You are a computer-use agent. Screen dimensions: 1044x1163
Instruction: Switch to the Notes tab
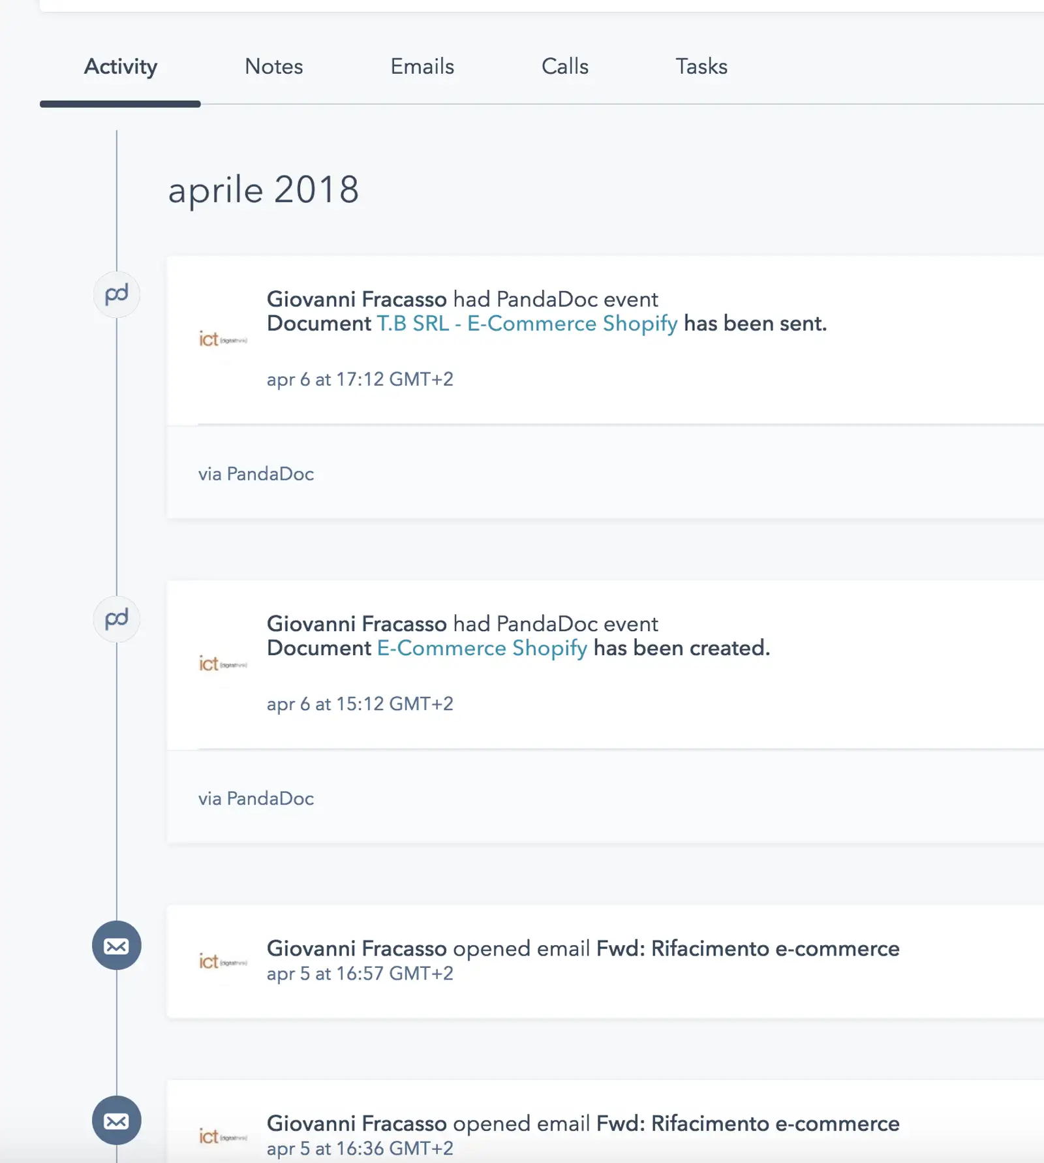point(273,66)
